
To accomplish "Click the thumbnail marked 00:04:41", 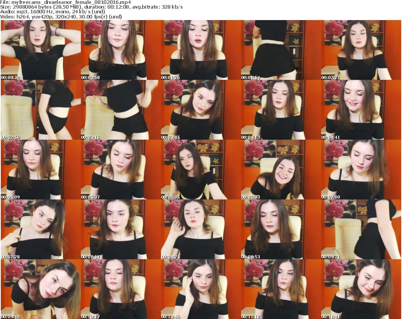I will (x=361, y=110).
